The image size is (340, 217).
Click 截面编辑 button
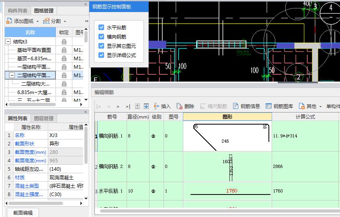(x=23, y=213)
